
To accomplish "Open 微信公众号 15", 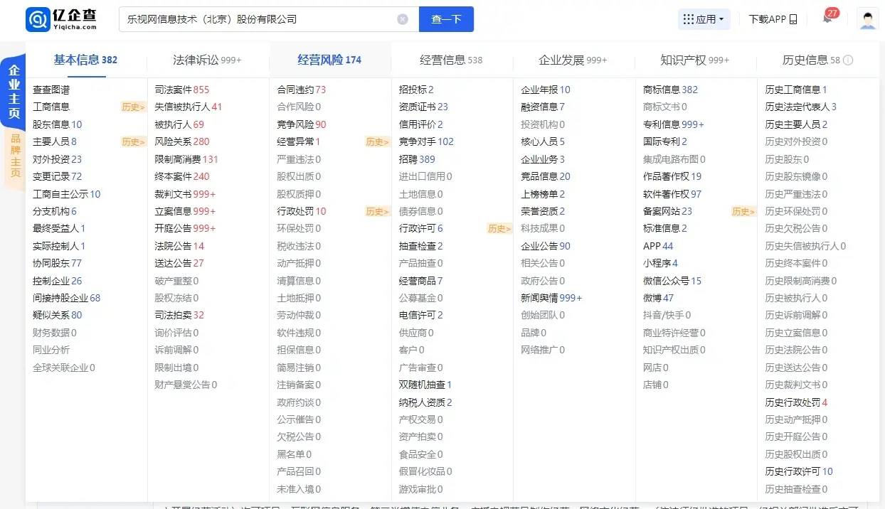I will pyautogui.click(x=672, y=281).
